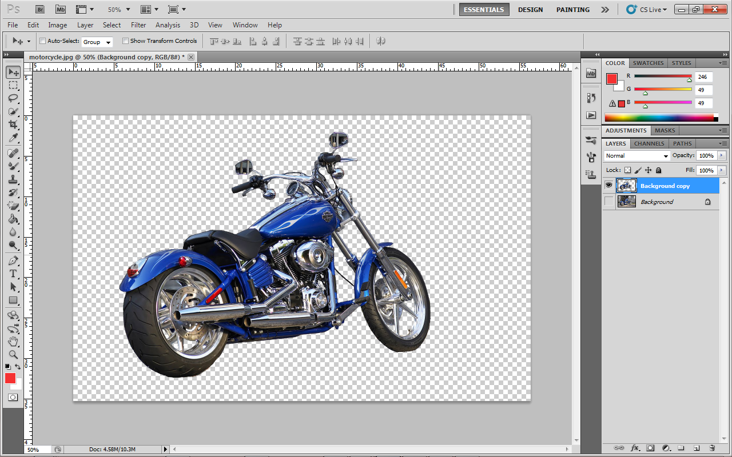The height and width of the screenshot is (457, 732).
Task: Switch to the Design workspace
Action: pos(530,10)
